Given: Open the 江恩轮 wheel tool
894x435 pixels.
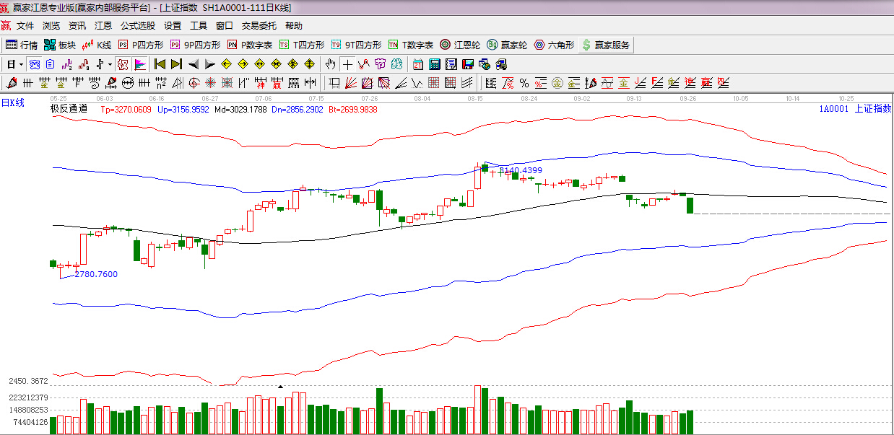Looking at the screenshot, I should [460, 45].
